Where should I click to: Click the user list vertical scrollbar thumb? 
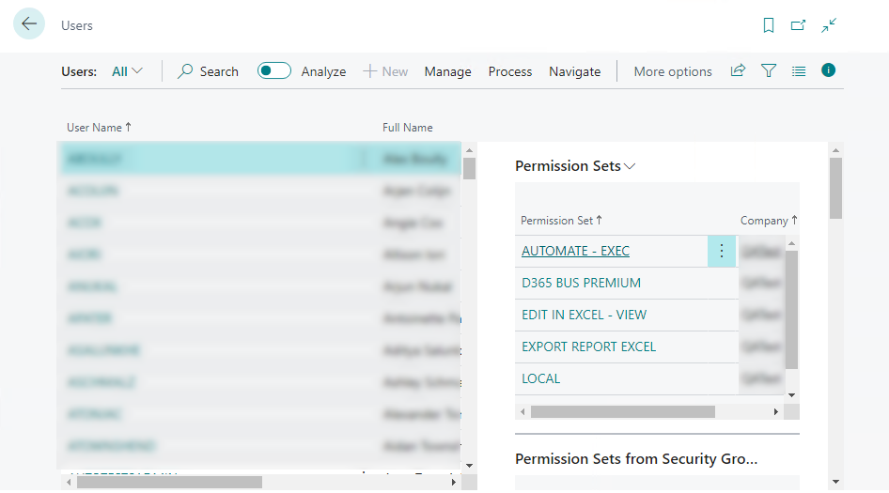[469, 168]
